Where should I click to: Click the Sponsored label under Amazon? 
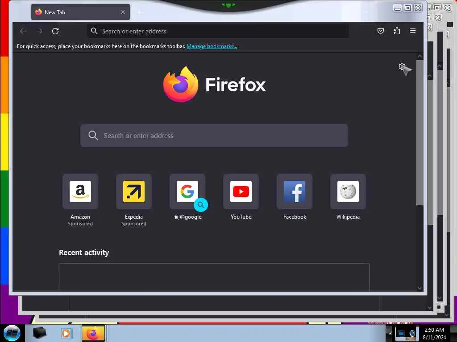pyautogui.click(x=80, y=224)
